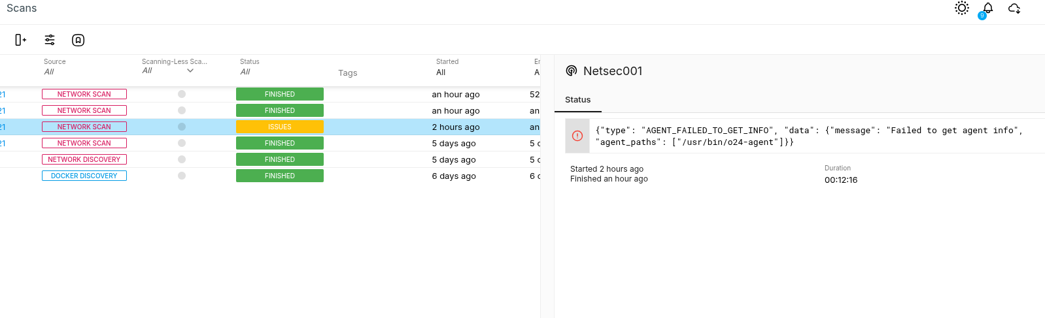Open notifications via the bell icon
This screenshot has height=318, width=1045.
tap(987, 8)
